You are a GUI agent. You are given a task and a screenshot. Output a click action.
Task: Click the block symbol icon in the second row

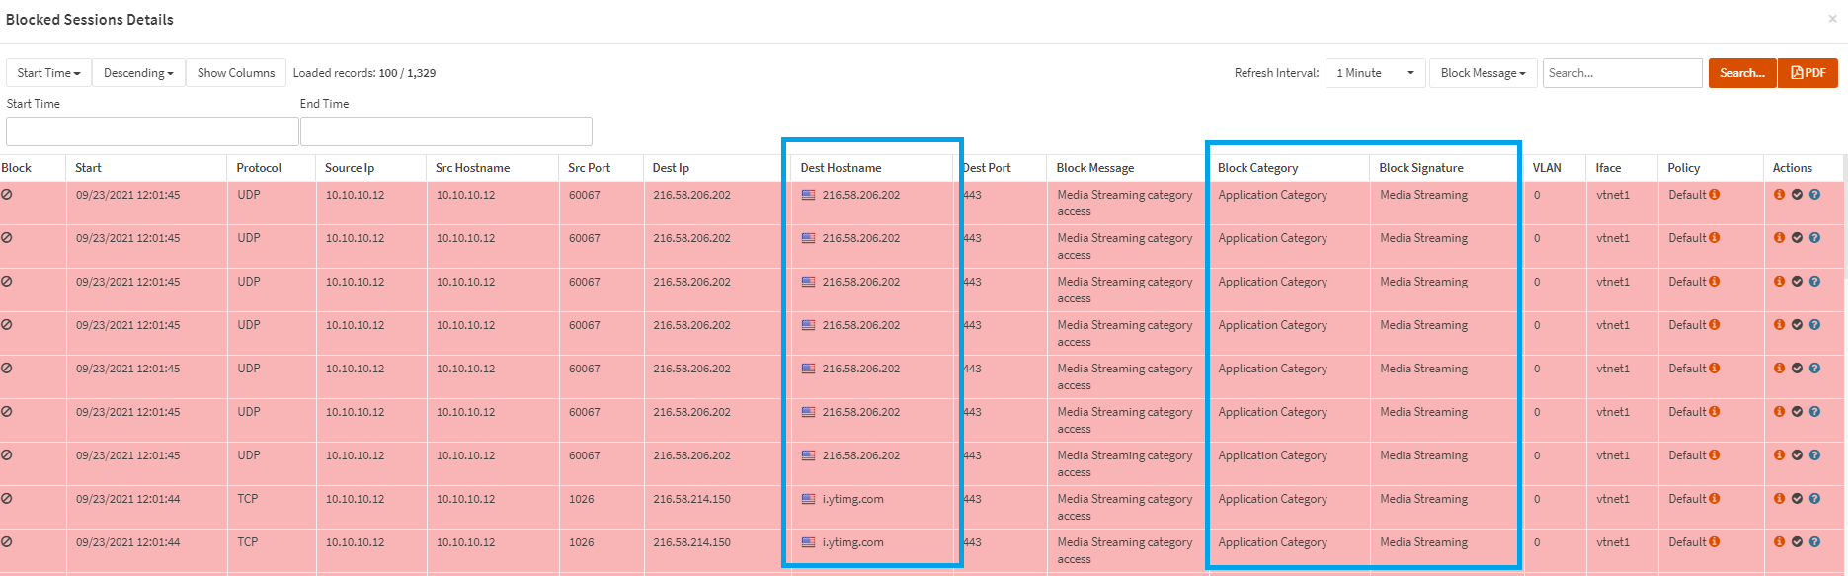click(x=7, y=238)
